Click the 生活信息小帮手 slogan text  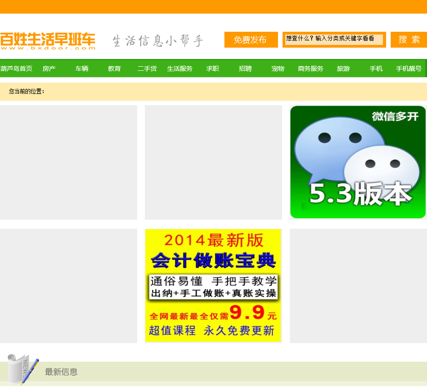158,41
